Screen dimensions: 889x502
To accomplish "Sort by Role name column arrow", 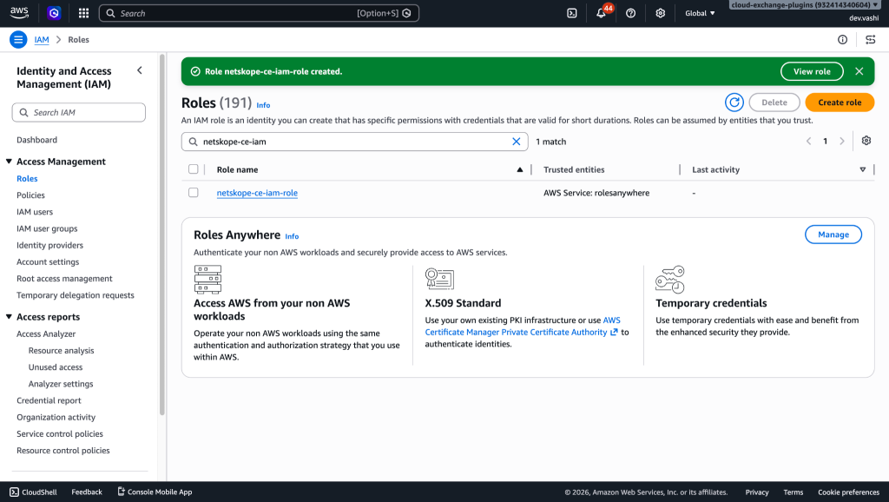I will tap(520, 169).
